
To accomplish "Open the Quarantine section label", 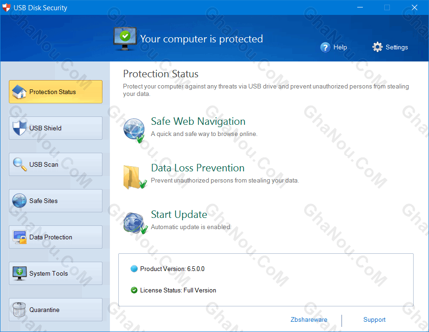I will coord(44,310).
